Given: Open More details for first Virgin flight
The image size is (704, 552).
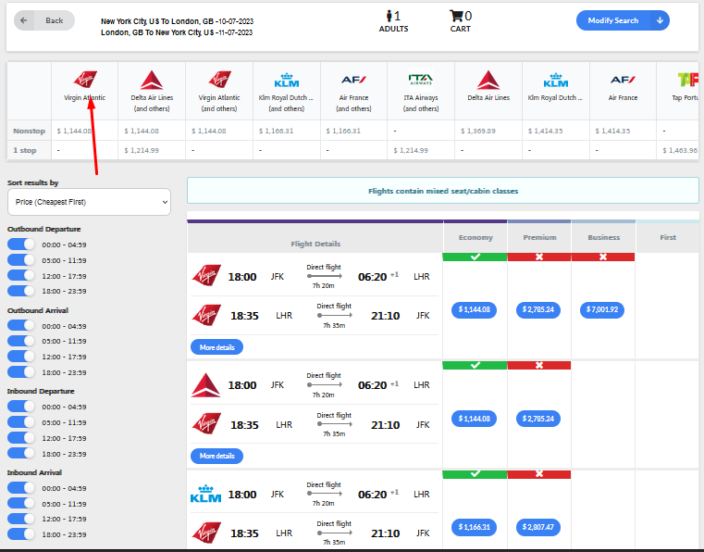Looking at the screenshot, I should 216,347.
